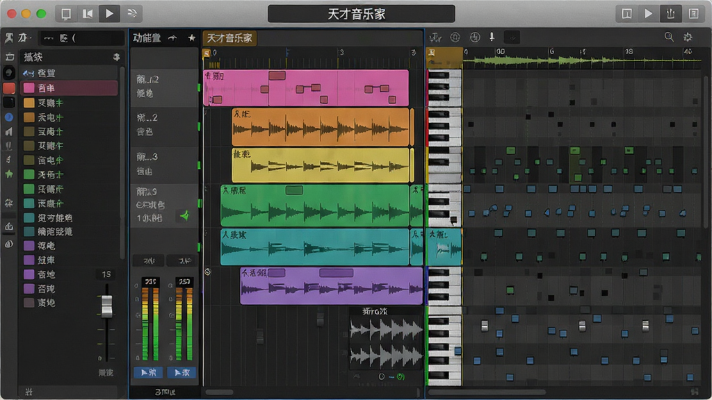Click the green star icon in left sidebar
Viewport: 712px width, 400px height.
(8, 174)
